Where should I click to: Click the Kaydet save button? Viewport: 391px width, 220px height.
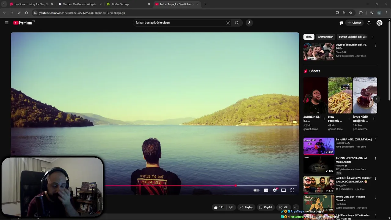[x=265, y=207]
